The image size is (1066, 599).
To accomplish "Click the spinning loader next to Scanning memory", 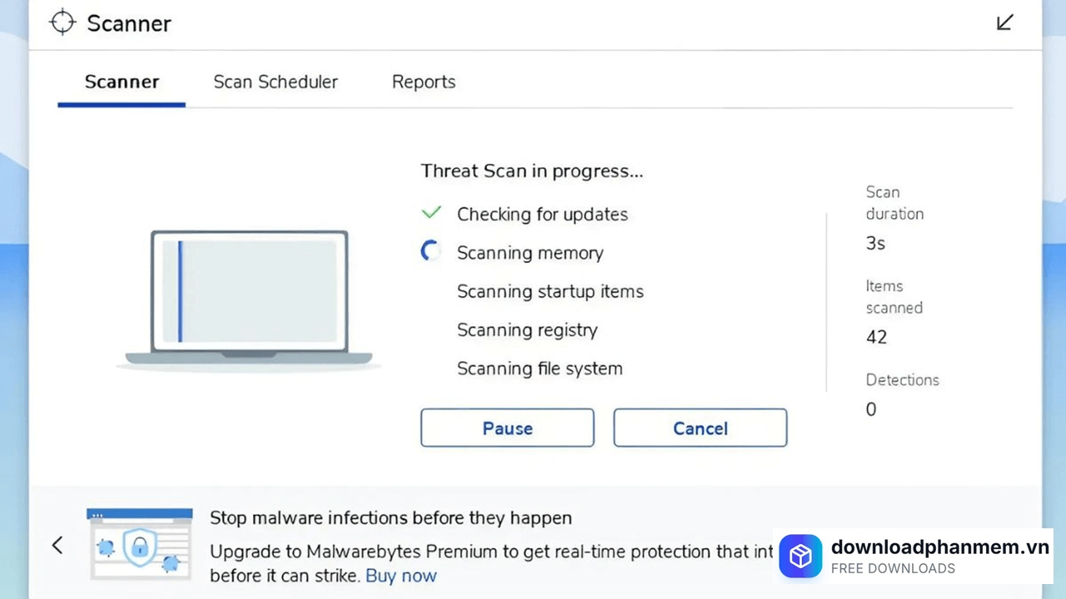I will click(x=431, y=251).
